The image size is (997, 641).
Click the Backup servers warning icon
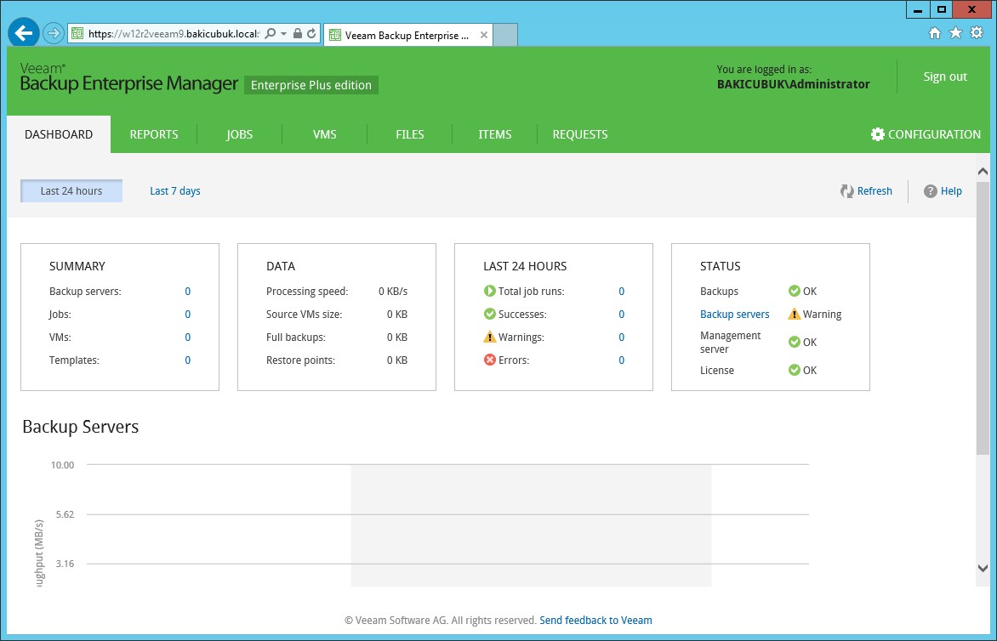tap(794, 315)
